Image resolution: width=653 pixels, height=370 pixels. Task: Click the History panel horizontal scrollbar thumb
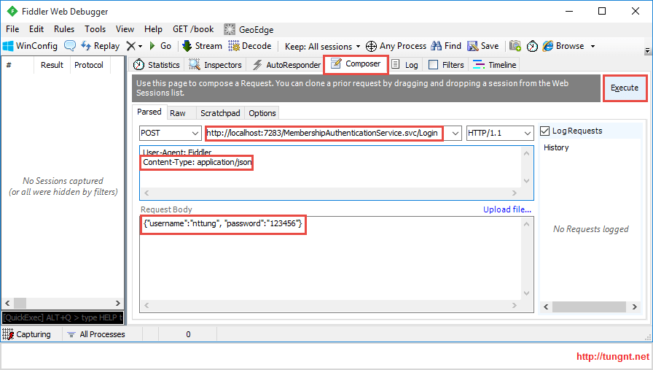coord(589,307)
